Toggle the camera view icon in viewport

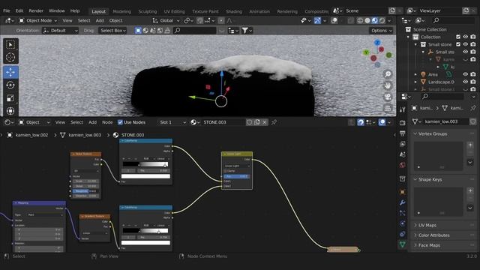pyautogui.click(x=388, y=97)
